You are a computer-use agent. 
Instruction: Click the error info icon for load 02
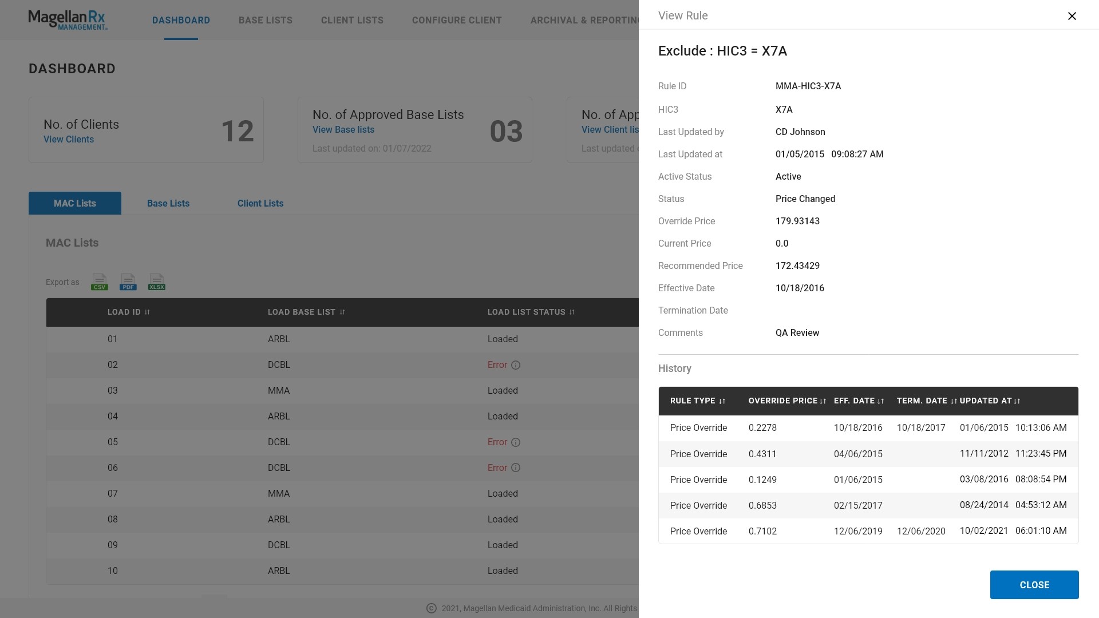pyautogui.click(x=516, y=365)
